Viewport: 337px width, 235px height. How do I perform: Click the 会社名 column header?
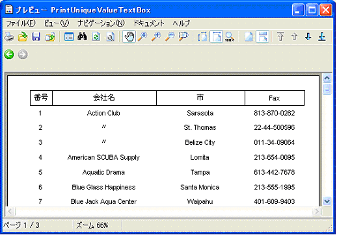tap(104, 98)
